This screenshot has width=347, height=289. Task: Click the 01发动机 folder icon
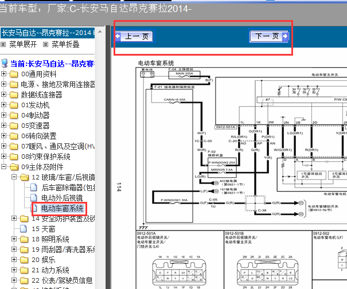pyautogui.click(x=14, y=105)
